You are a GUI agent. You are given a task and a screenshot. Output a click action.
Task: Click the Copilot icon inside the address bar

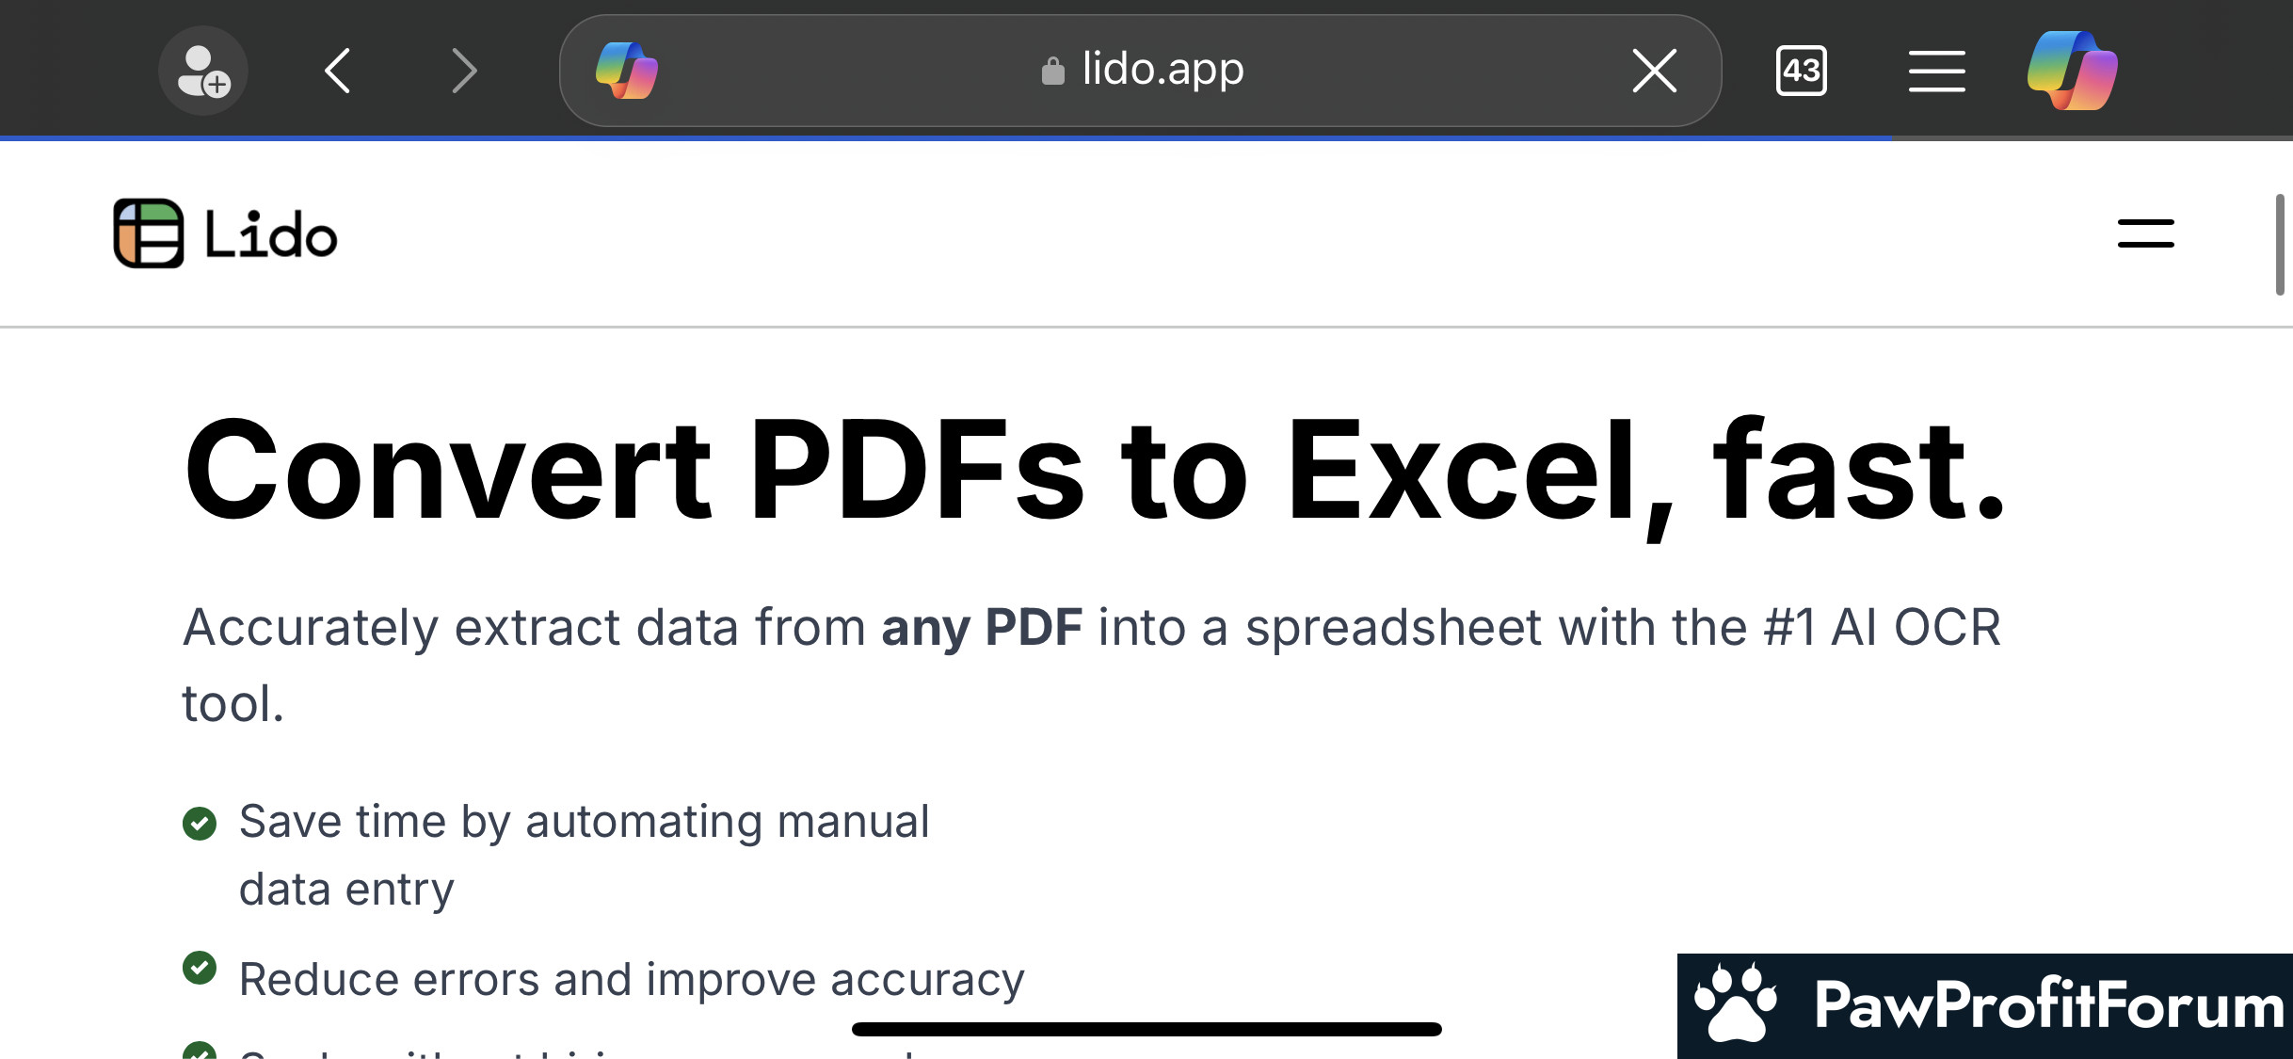coord(627,71)
